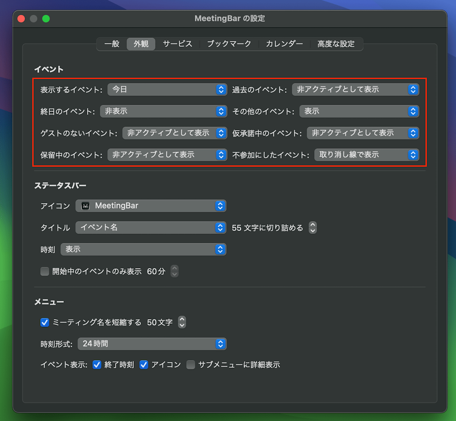Click the 60分 stepper

[x=174, y=271]
